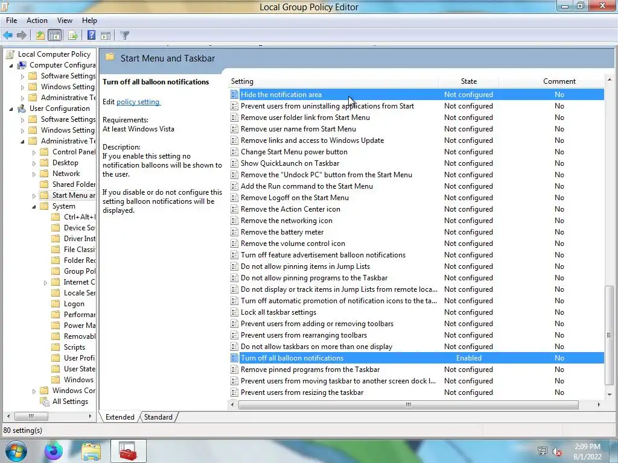Click the All Settings node icon
The width and height of the screenshot is (618, 463).
tap(45, 402)
